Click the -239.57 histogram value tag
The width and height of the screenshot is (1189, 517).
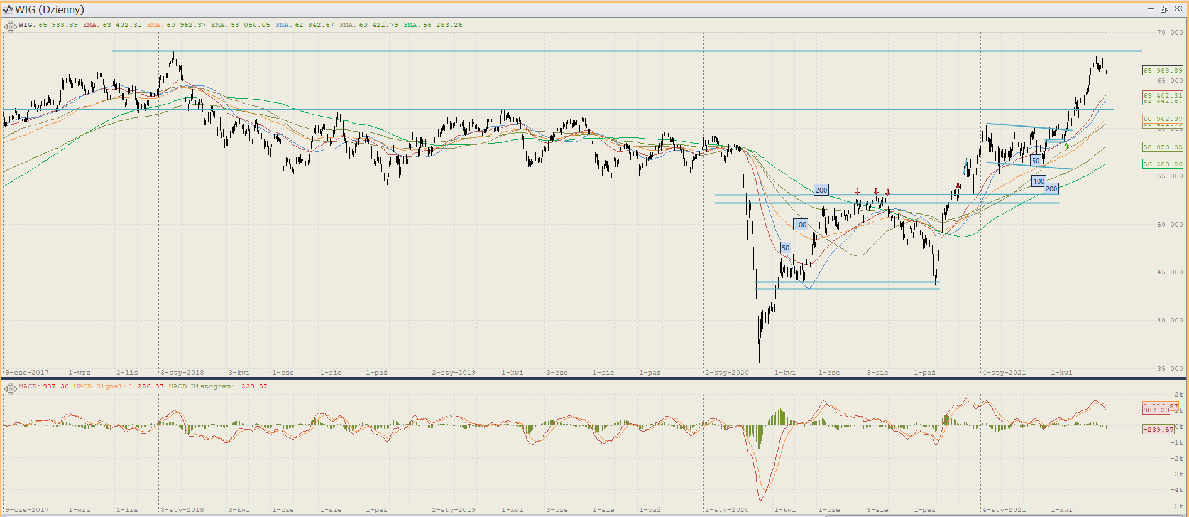coord(1158,430)
